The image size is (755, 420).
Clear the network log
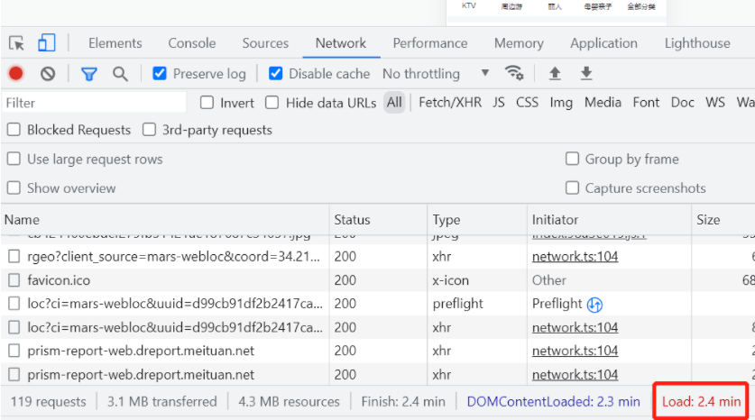click(48, 74)
